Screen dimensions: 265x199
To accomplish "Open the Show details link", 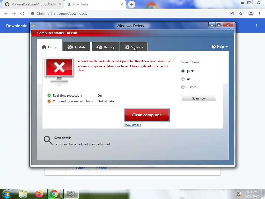I will pyautogui.click(x=132, y=125).
